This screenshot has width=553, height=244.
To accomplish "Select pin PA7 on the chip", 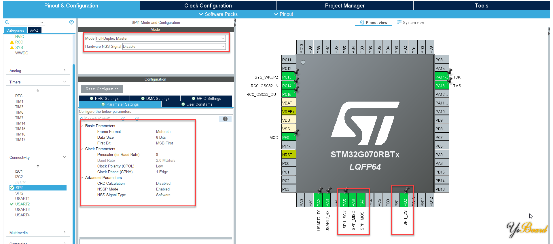I will click(x=362, y=200).
